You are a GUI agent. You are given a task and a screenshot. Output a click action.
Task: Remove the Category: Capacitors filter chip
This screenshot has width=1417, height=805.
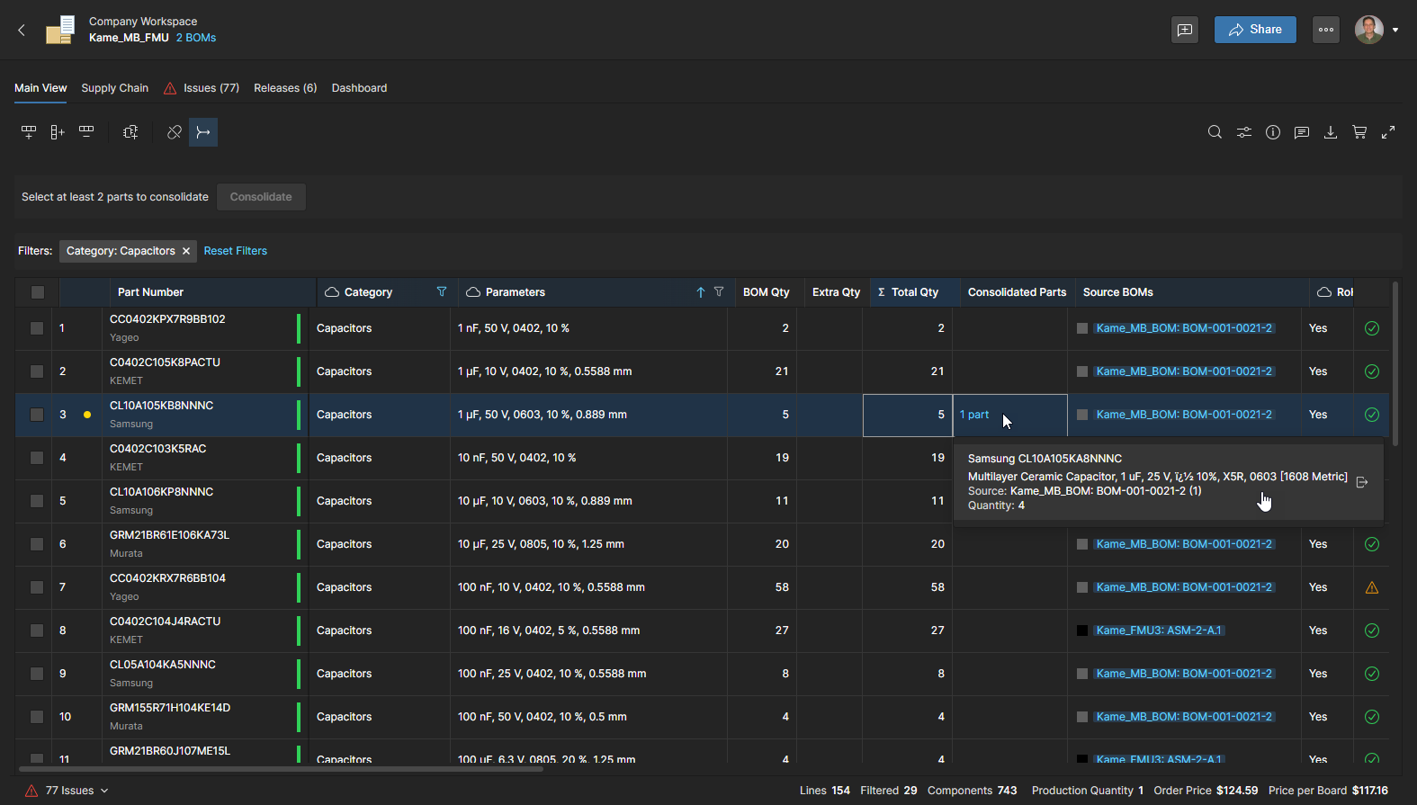click(186, 251)
